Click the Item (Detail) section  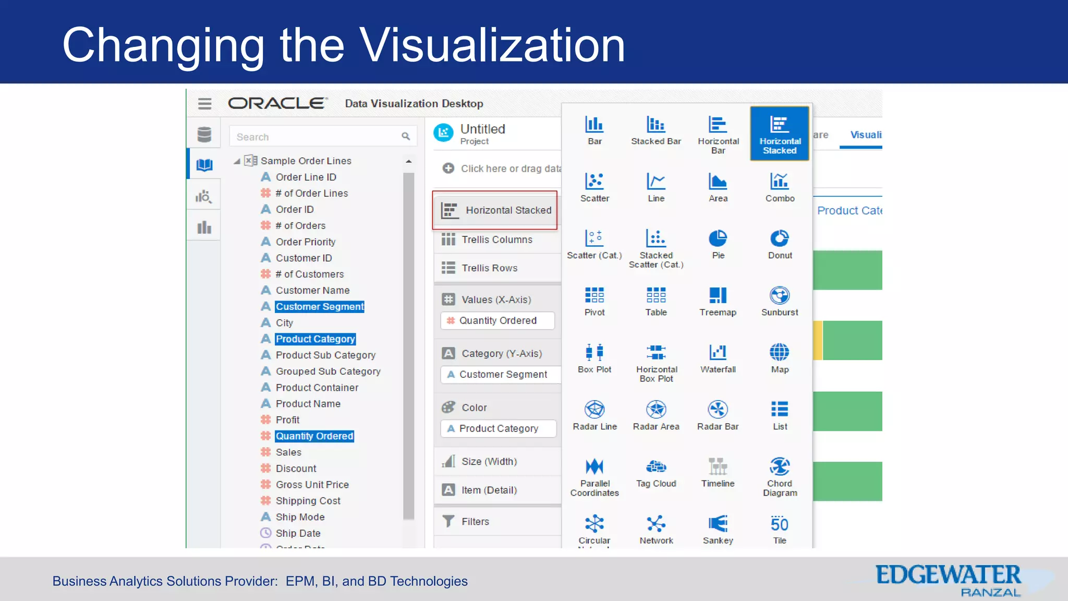pyautogui.click(x=497, y=490)
